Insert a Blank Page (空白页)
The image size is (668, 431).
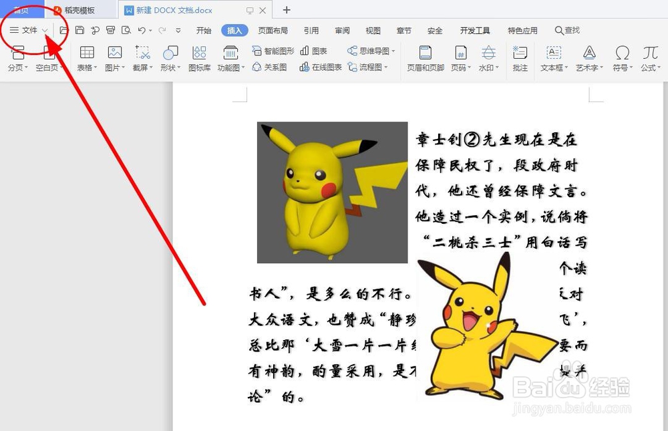coord(48,57)
